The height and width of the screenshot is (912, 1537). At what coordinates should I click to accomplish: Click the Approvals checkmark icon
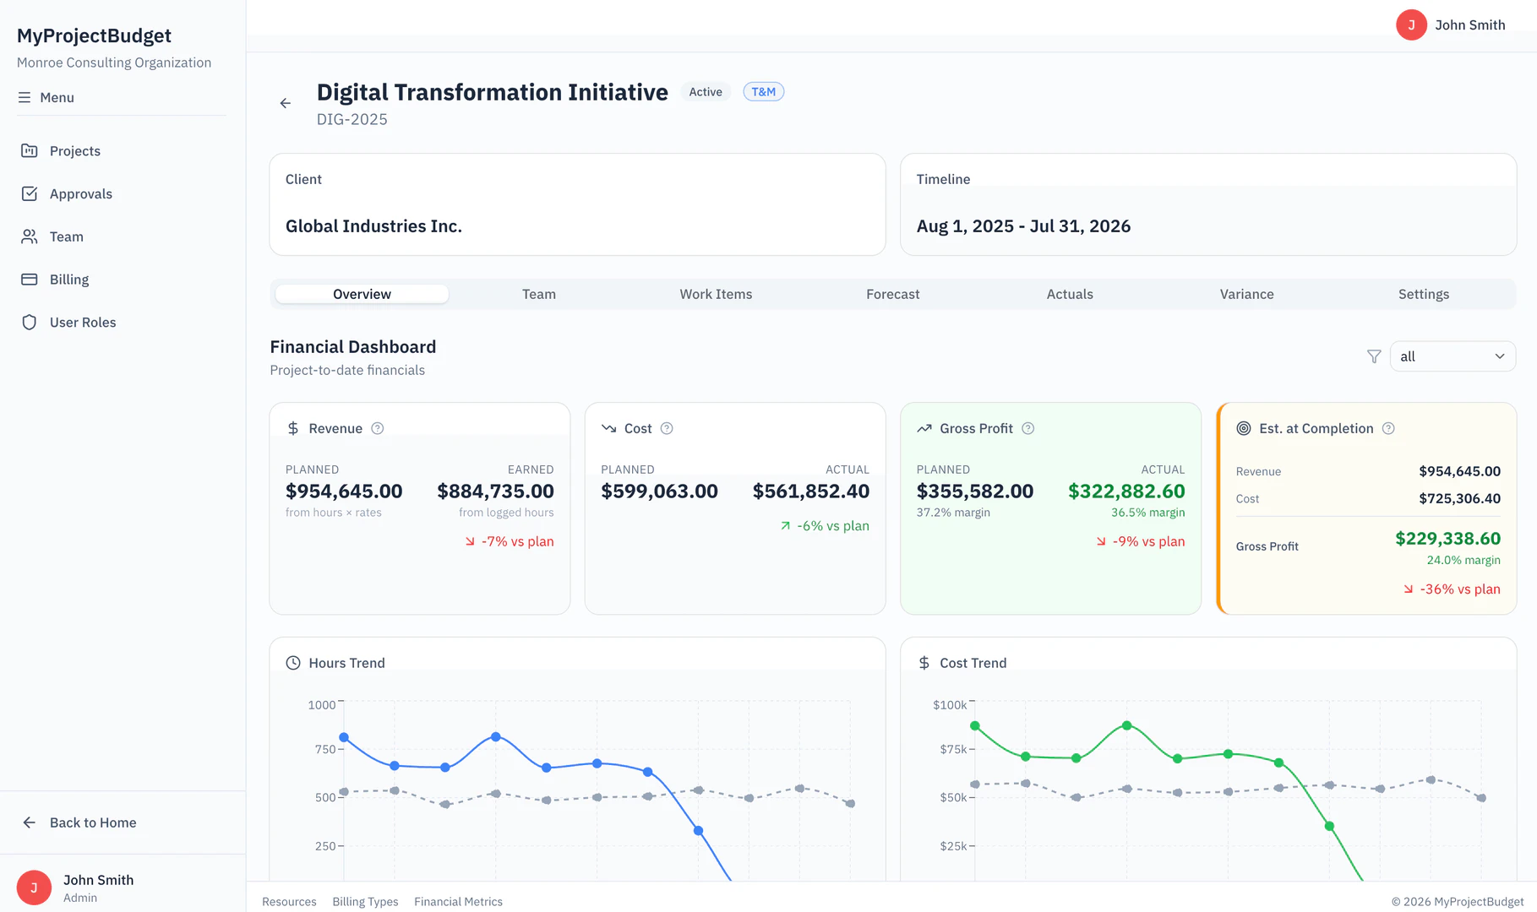pyautogui.click(x=30, y=193)
